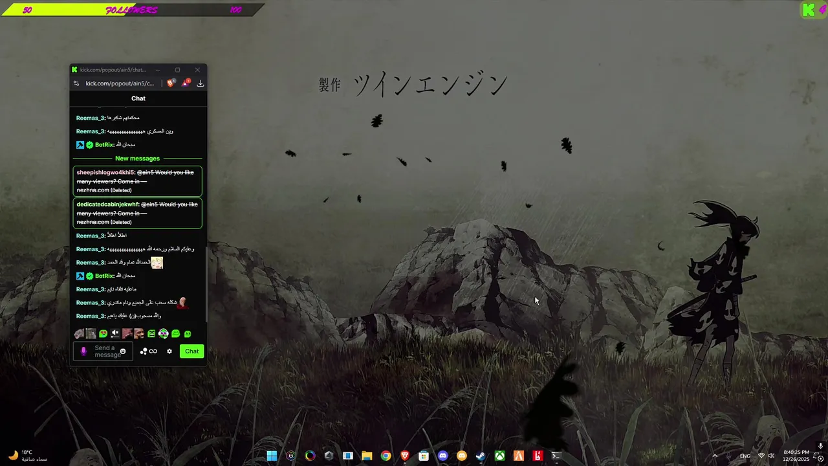Insert the green headphones emote
This screenshot has width=828, height=466.
click(164, 334)
